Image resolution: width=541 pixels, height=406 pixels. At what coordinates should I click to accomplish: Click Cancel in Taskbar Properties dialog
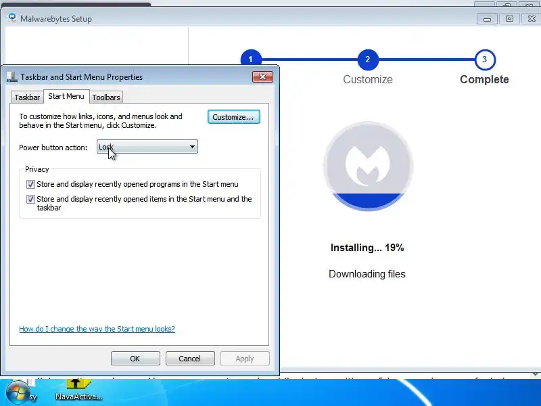coord(190,359)
